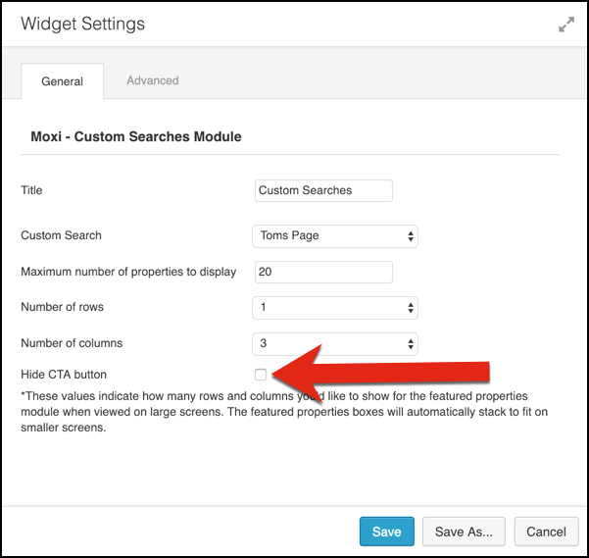Click the "Number of rows" label
The width and height of the screenshot is (589, 558).
(62, 307)
